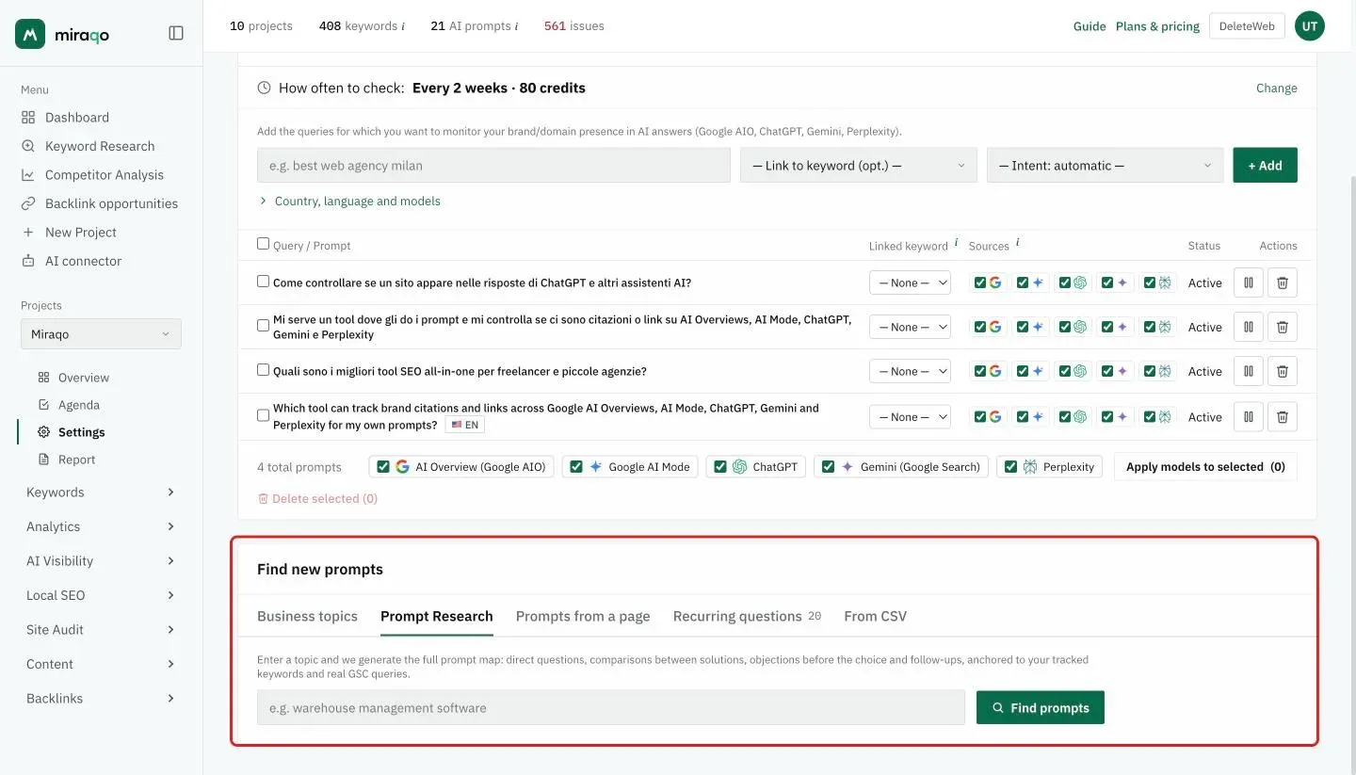Click the info icon next to Linked keyword

pyautogui.click(x=957, y=243)
